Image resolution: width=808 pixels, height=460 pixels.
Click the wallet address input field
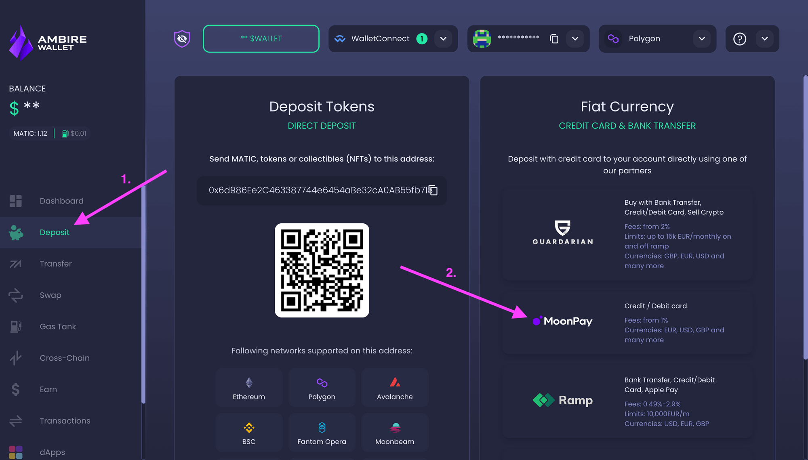322,190
